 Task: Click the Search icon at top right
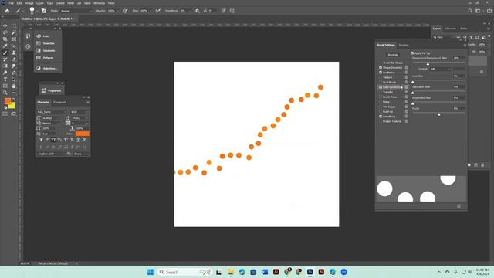[470, 11]
